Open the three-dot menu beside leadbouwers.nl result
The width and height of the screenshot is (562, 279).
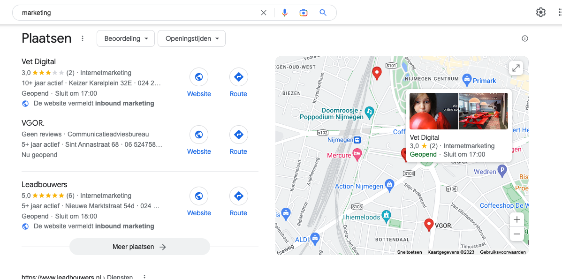point(144,277)
